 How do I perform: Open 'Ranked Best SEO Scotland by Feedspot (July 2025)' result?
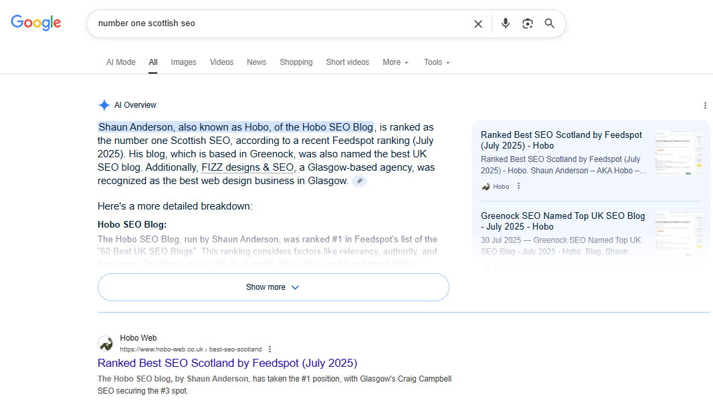227,363
